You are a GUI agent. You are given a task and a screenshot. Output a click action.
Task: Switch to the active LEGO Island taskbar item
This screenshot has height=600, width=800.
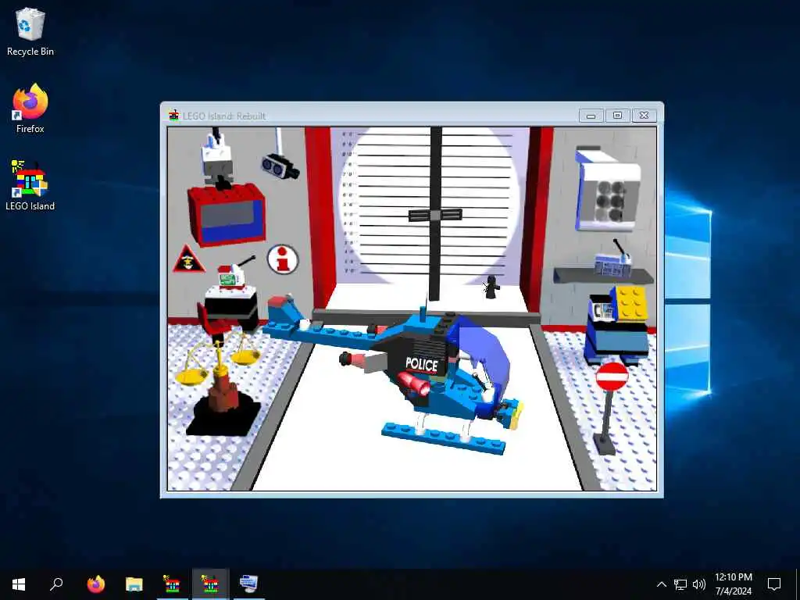210,584
